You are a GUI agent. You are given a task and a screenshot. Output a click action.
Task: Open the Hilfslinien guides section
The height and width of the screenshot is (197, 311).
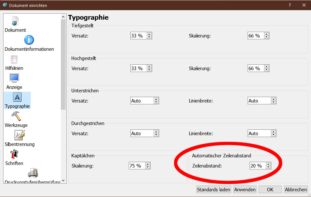14,60
